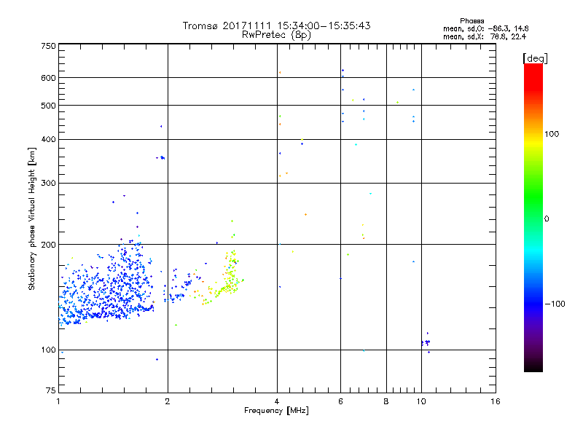
Task: Click the colorbar tick label '-100'
Action: pos(555,304)
